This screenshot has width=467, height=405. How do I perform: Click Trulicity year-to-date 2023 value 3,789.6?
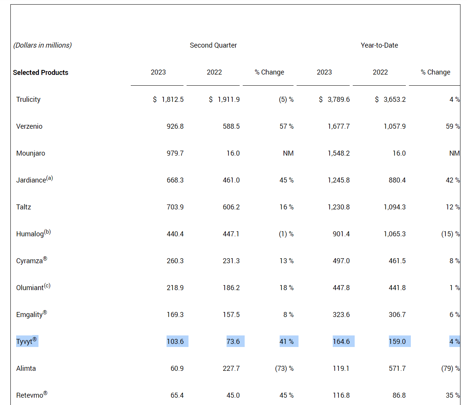point(339,100)
